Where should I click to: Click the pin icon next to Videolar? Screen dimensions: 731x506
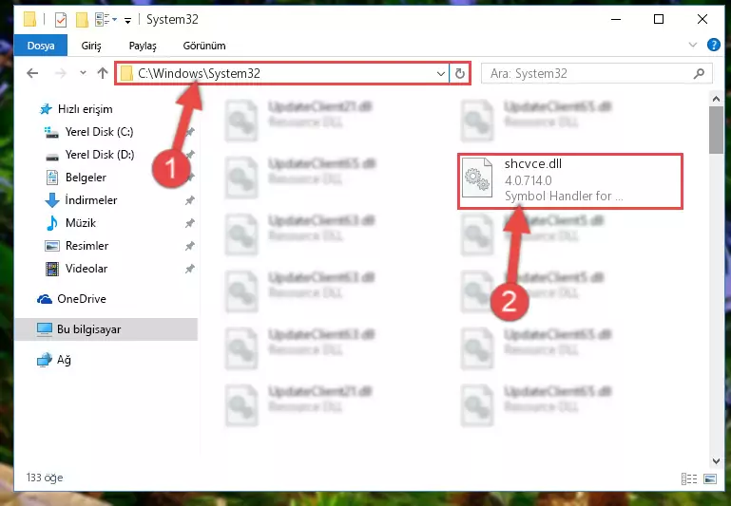189,269
